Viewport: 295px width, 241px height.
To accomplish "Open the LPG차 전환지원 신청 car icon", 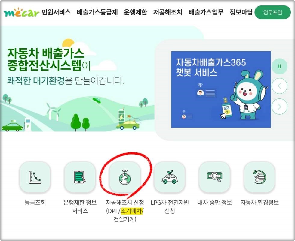I will click(x=170, y=177).
